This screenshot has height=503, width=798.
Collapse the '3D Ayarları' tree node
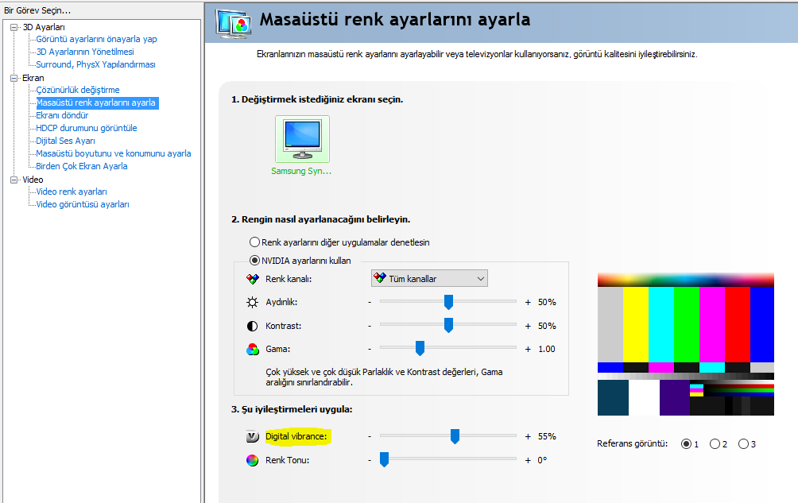coord(14,28)
